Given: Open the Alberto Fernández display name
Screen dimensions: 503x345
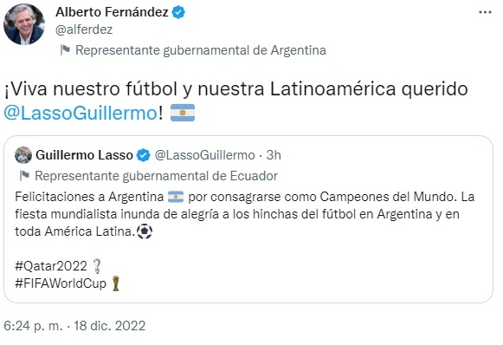Looking at the screenshot, I should [x=112, y=12].
